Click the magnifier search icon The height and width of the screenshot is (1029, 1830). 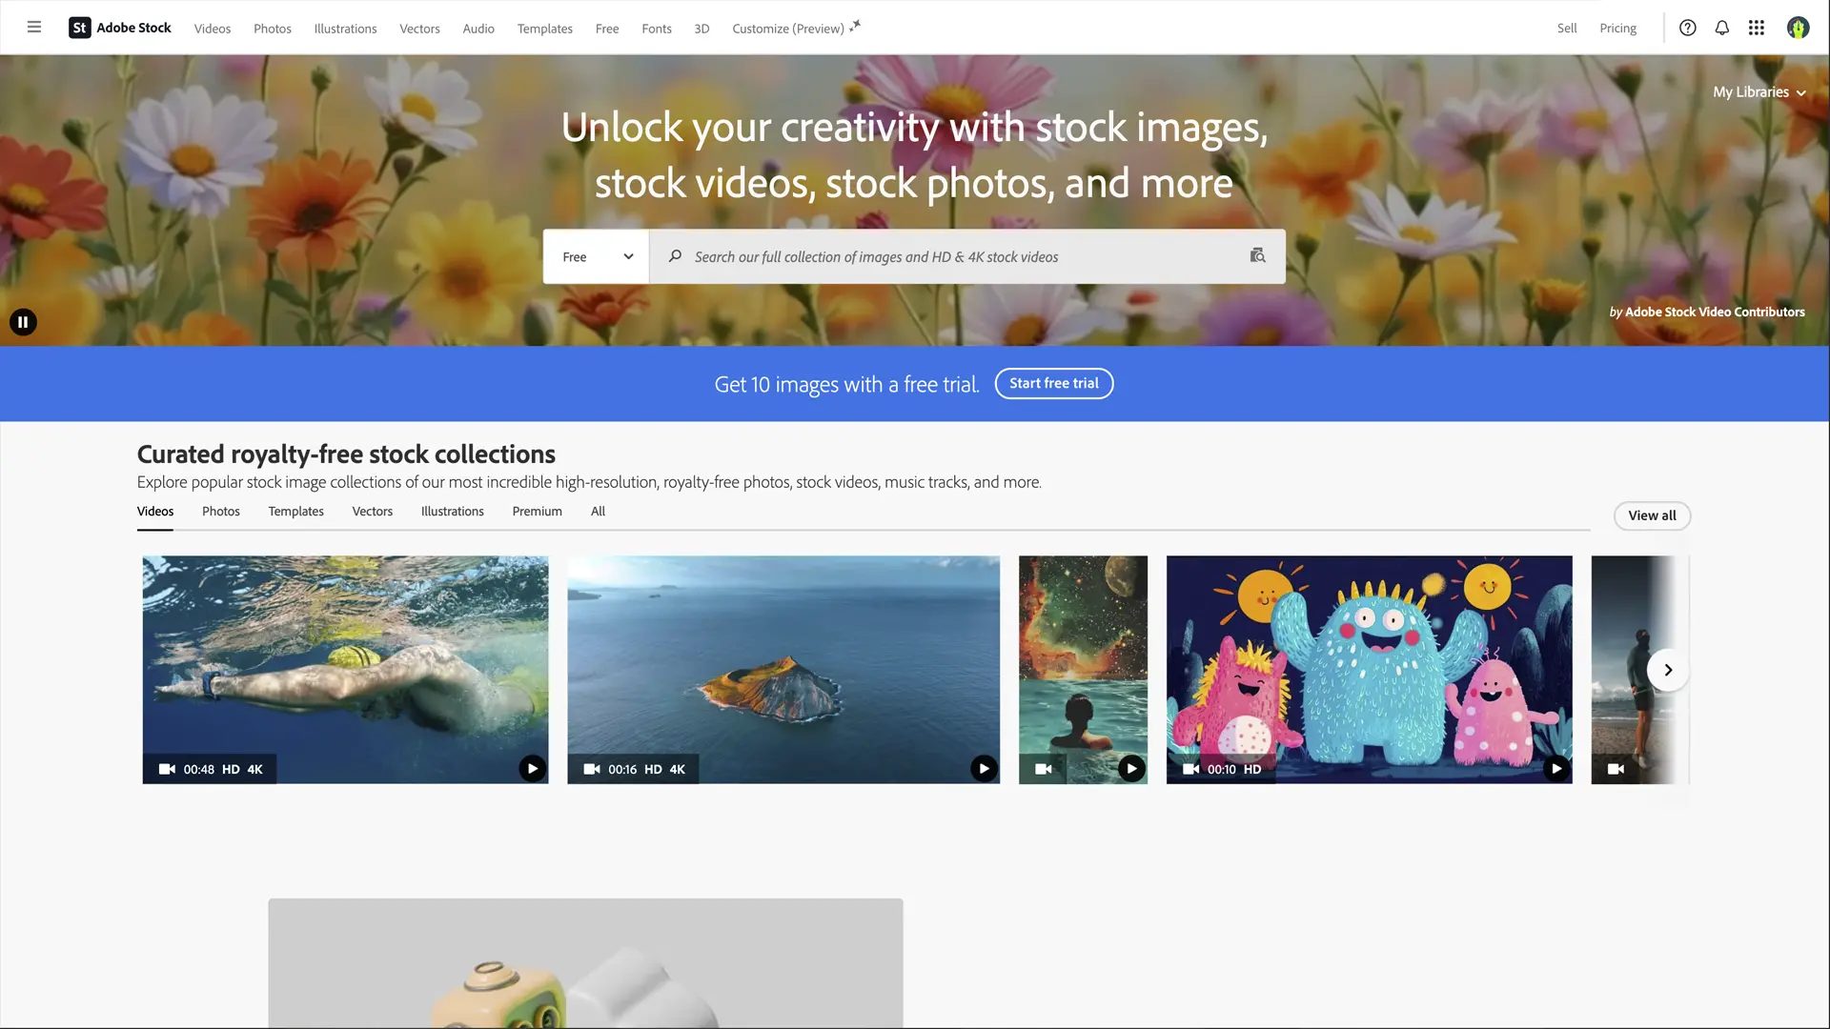(675, 256)
